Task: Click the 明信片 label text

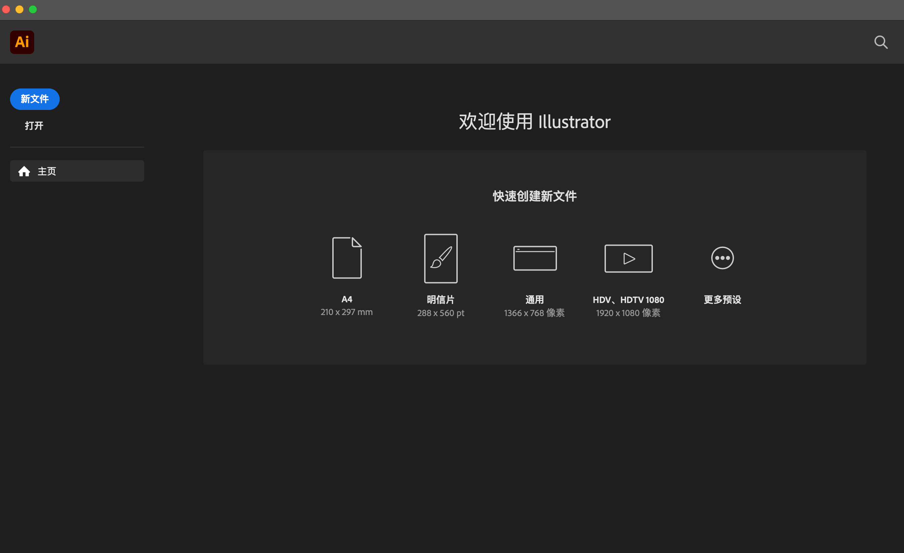Action: pyautogui.click(x=441, y=300)
